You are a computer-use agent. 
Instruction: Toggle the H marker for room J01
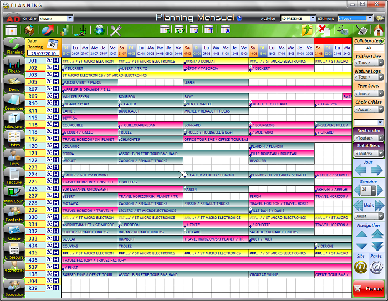click(x=55, y=60)
